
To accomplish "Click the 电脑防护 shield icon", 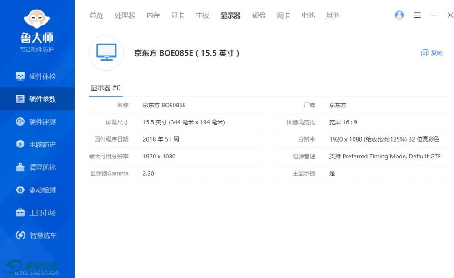I will (x=20, y=144).
